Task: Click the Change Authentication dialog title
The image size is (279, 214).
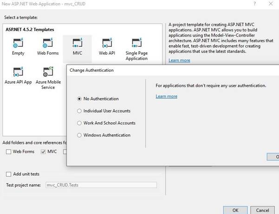Action: pos(91,70)
